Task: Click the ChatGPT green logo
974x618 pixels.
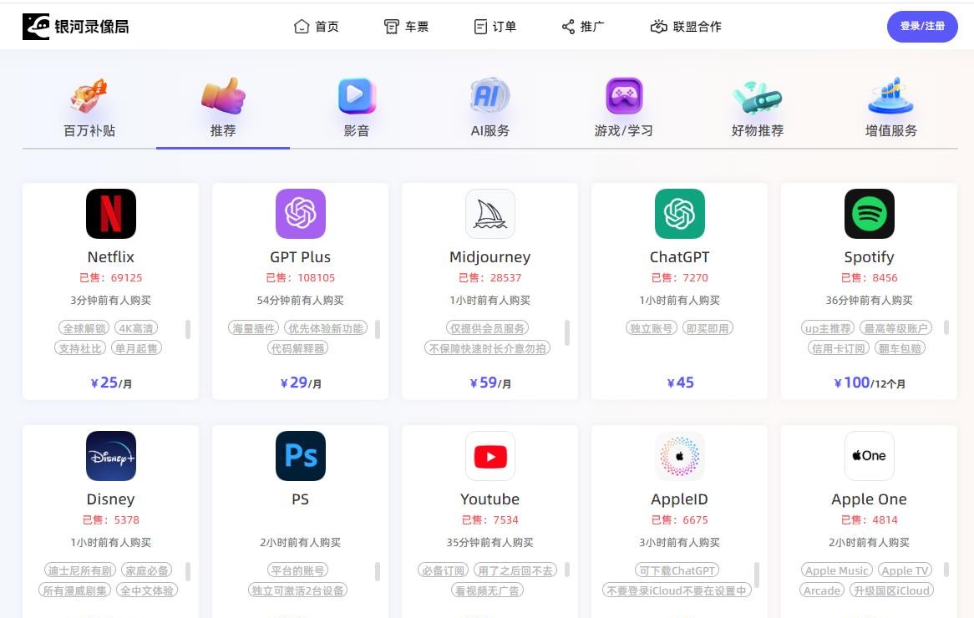Action: pos(680,214)
